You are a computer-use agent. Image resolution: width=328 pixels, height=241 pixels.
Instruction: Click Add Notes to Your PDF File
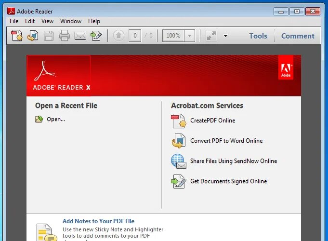(x=99, y=221)
